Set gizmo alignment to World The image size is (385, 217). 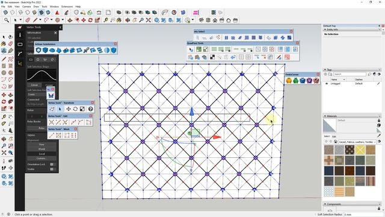[42, 149]
